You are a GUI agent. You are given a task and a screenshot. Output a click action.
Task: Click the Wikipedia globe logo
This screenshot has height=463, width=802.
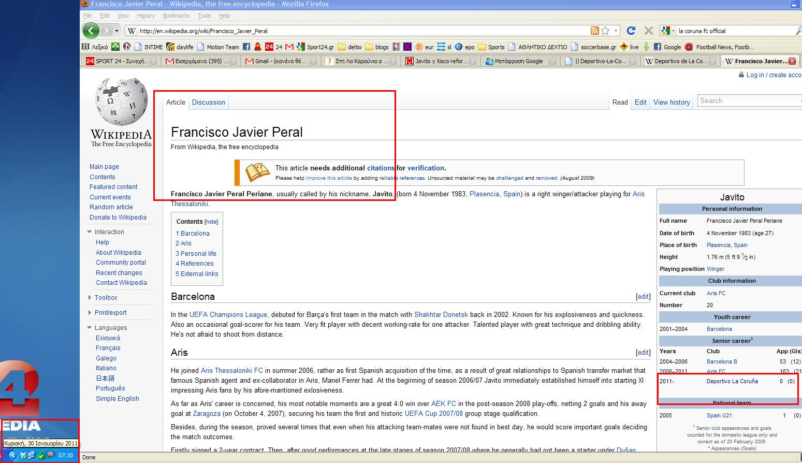pos(122,102)
